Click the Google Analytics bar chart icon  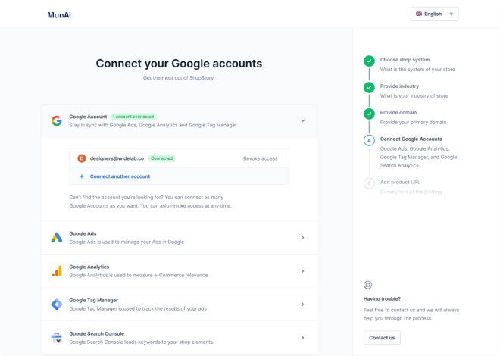point(56,271)
